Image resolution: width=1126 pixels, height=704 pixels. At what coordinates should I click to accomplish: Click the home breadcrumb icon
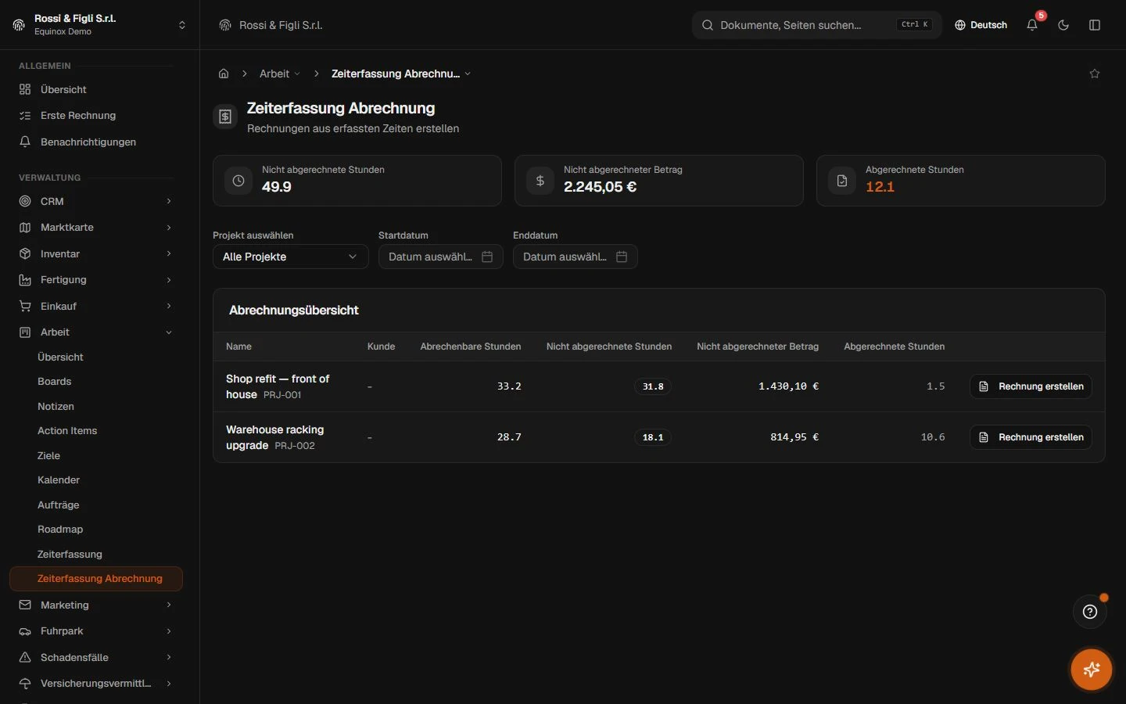point(224,74)
